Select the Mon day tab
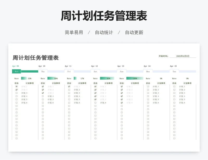208x160 pixels. [x=148, y=72]
